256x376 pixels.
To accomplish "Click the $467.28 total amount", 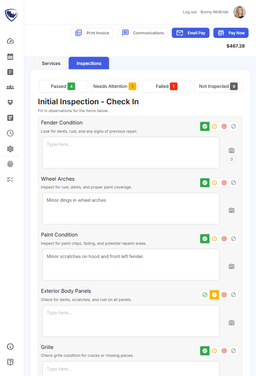I will click(235, 46).
